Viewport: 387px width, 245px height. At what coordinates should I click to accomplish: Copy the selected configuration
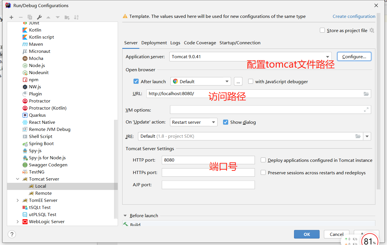[x=30, y=17]
